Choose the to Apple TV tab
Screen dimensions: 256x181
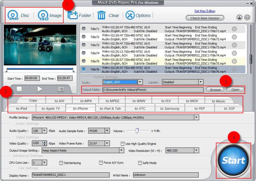coord(51,108)
